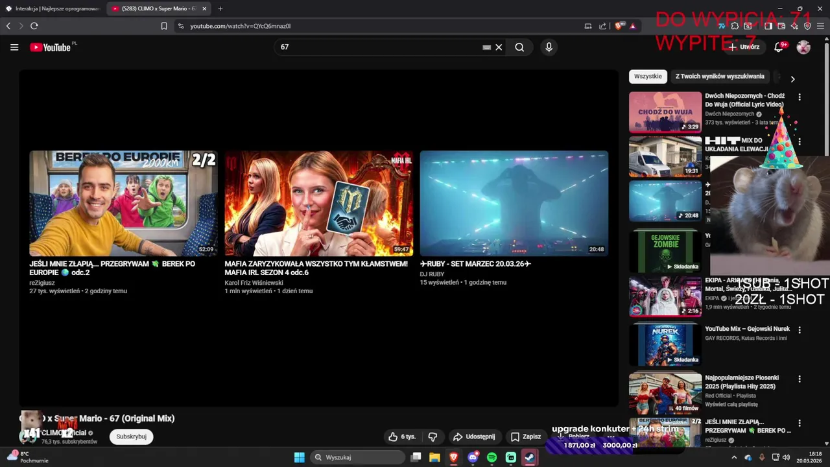The width and height of the screenshot is (830, 467).
Task: Open options for Dwóch Niepozornych video
Action: point(800,97)
